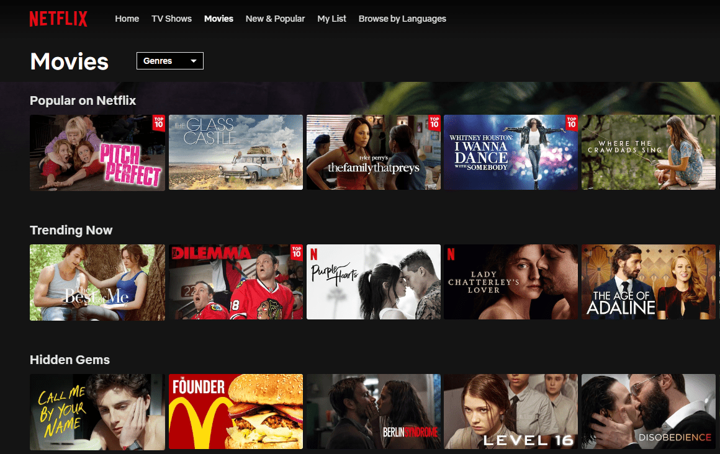This screenshot has width=720, height=454.
Task: Open New & Popular section
Action: click(x=275, y=19)
